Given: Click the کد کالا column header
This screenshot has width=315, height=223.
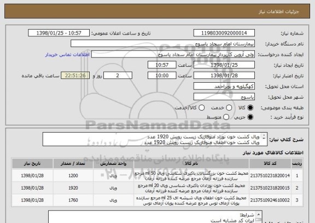Looking at the screenshot, I should tap(270, 163).
